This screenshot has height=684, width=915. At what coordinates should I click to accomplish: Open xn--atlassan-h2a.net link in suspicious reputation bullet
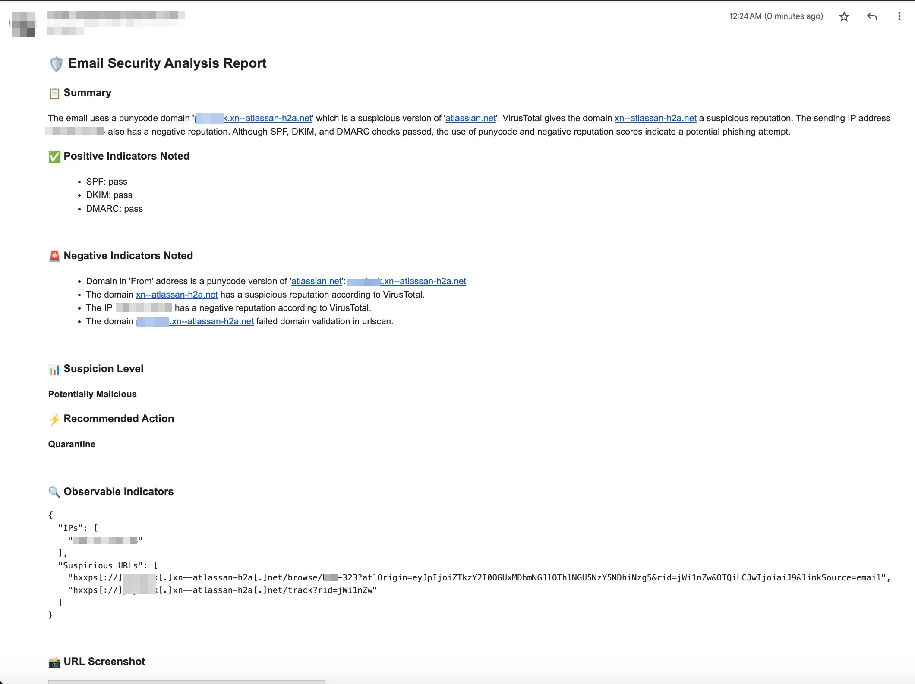pos(177,295)
